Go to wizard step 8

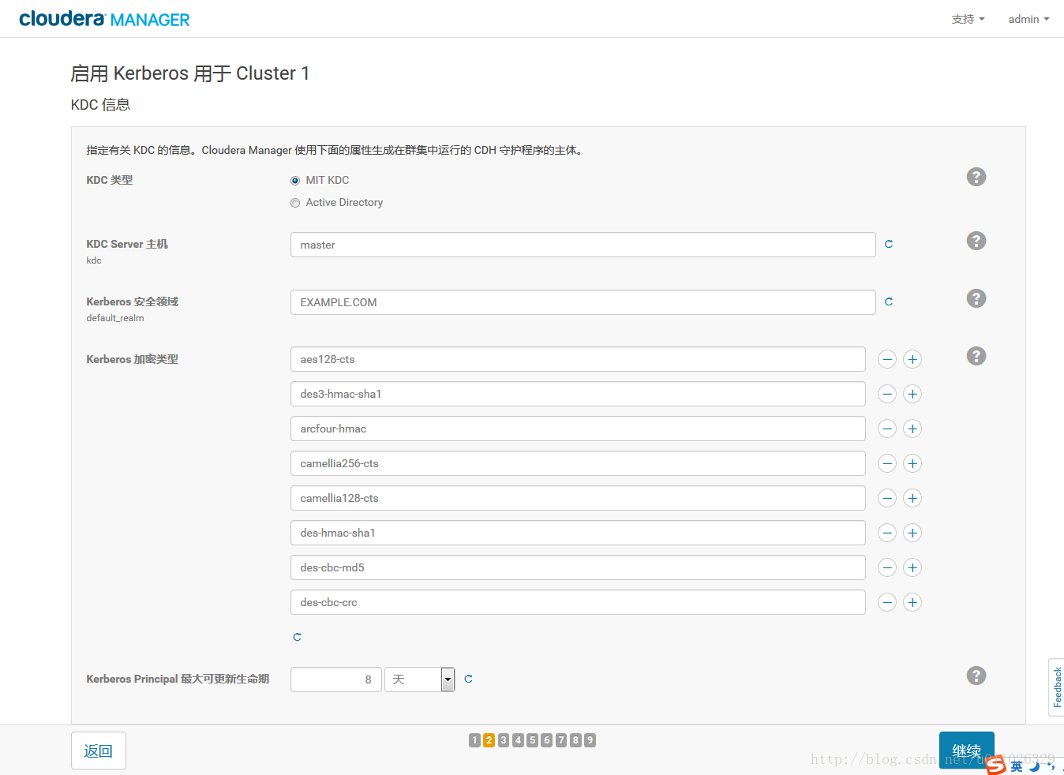[x=575, y=740]
